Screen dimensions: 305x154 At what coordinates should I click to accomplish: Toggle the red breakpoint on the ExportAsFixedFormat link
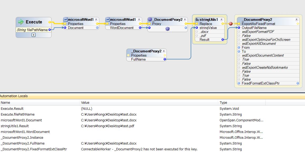(231, 24)
